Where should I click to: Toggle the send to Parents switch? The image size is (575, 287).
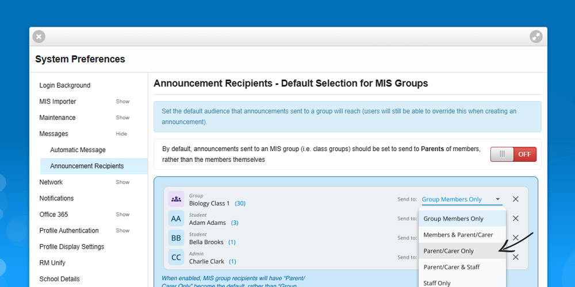pyautogui.click(x=513, y=154)
